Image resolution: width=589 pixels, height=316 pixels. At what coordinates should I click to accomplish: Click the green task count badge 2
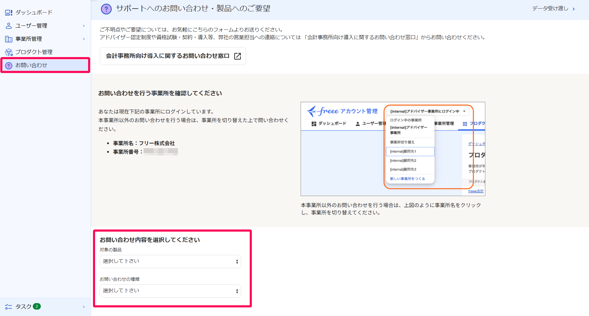pyautogui.click(x=37, y=306)
